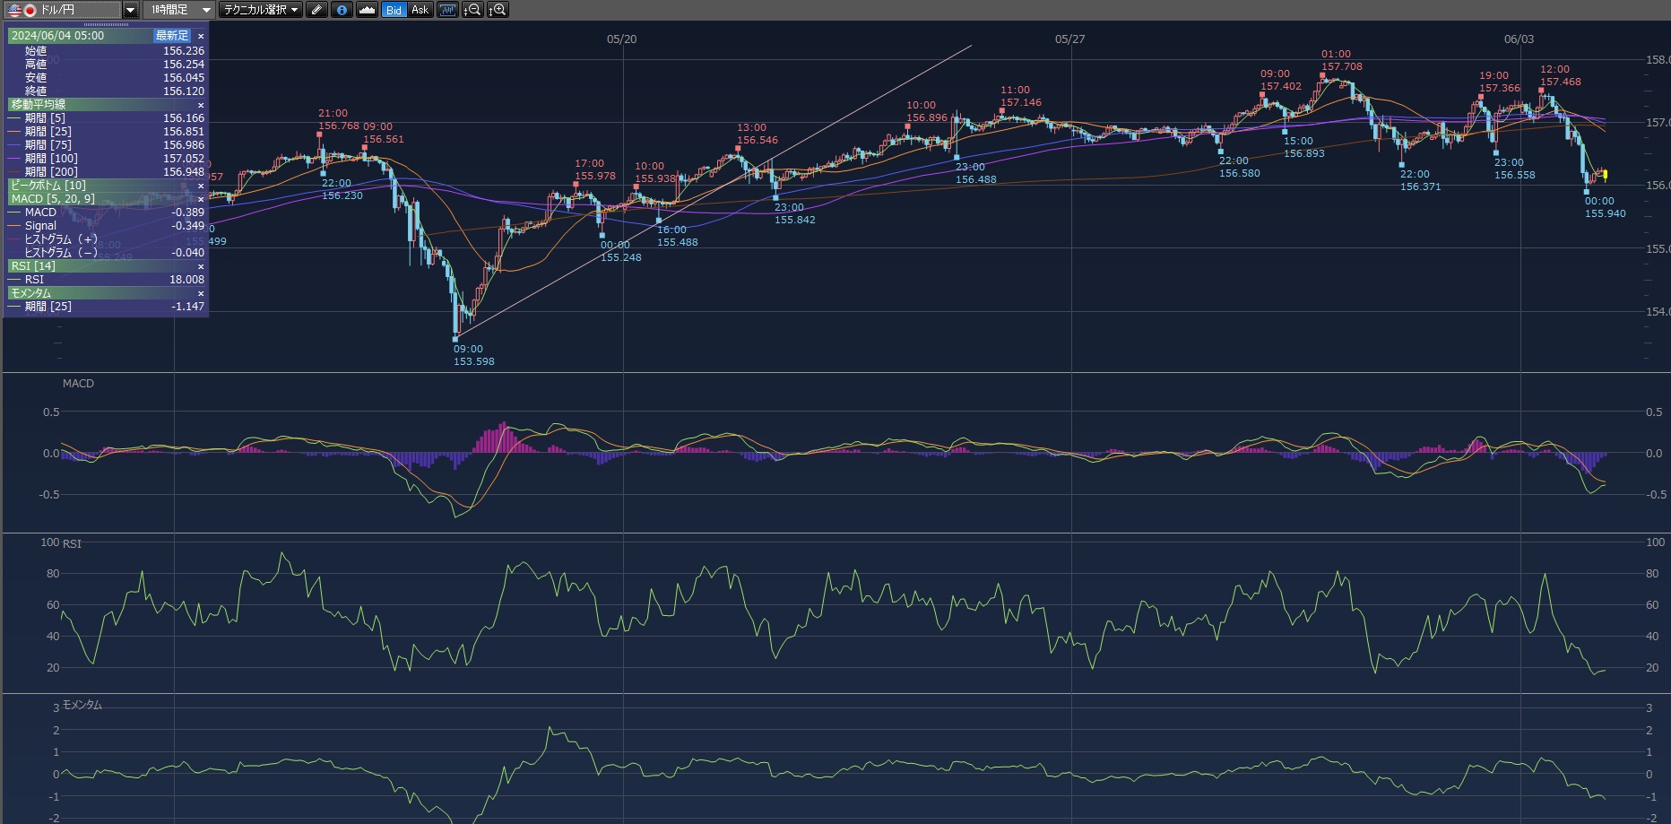This screenshot has width=1671, height=824.
Task: Click the blue info icon in toolbar
Action: click(x=342, y=10)
